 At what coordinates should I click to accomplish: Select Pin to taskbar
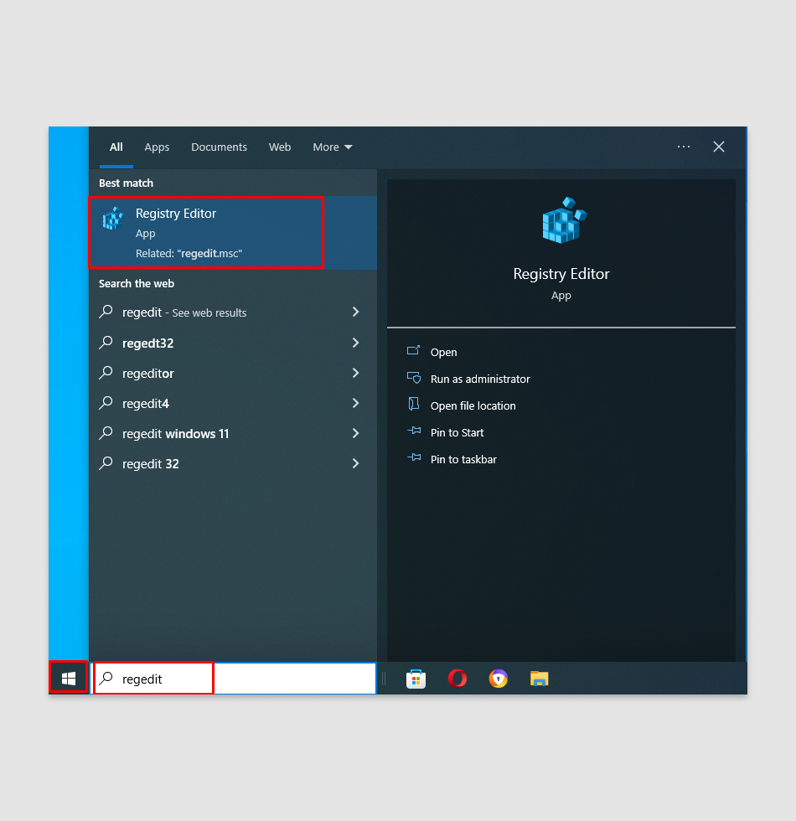tap(463, 459)
